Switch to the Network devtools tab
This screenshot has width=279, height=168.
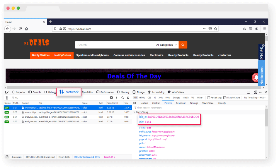pos(69,92)
